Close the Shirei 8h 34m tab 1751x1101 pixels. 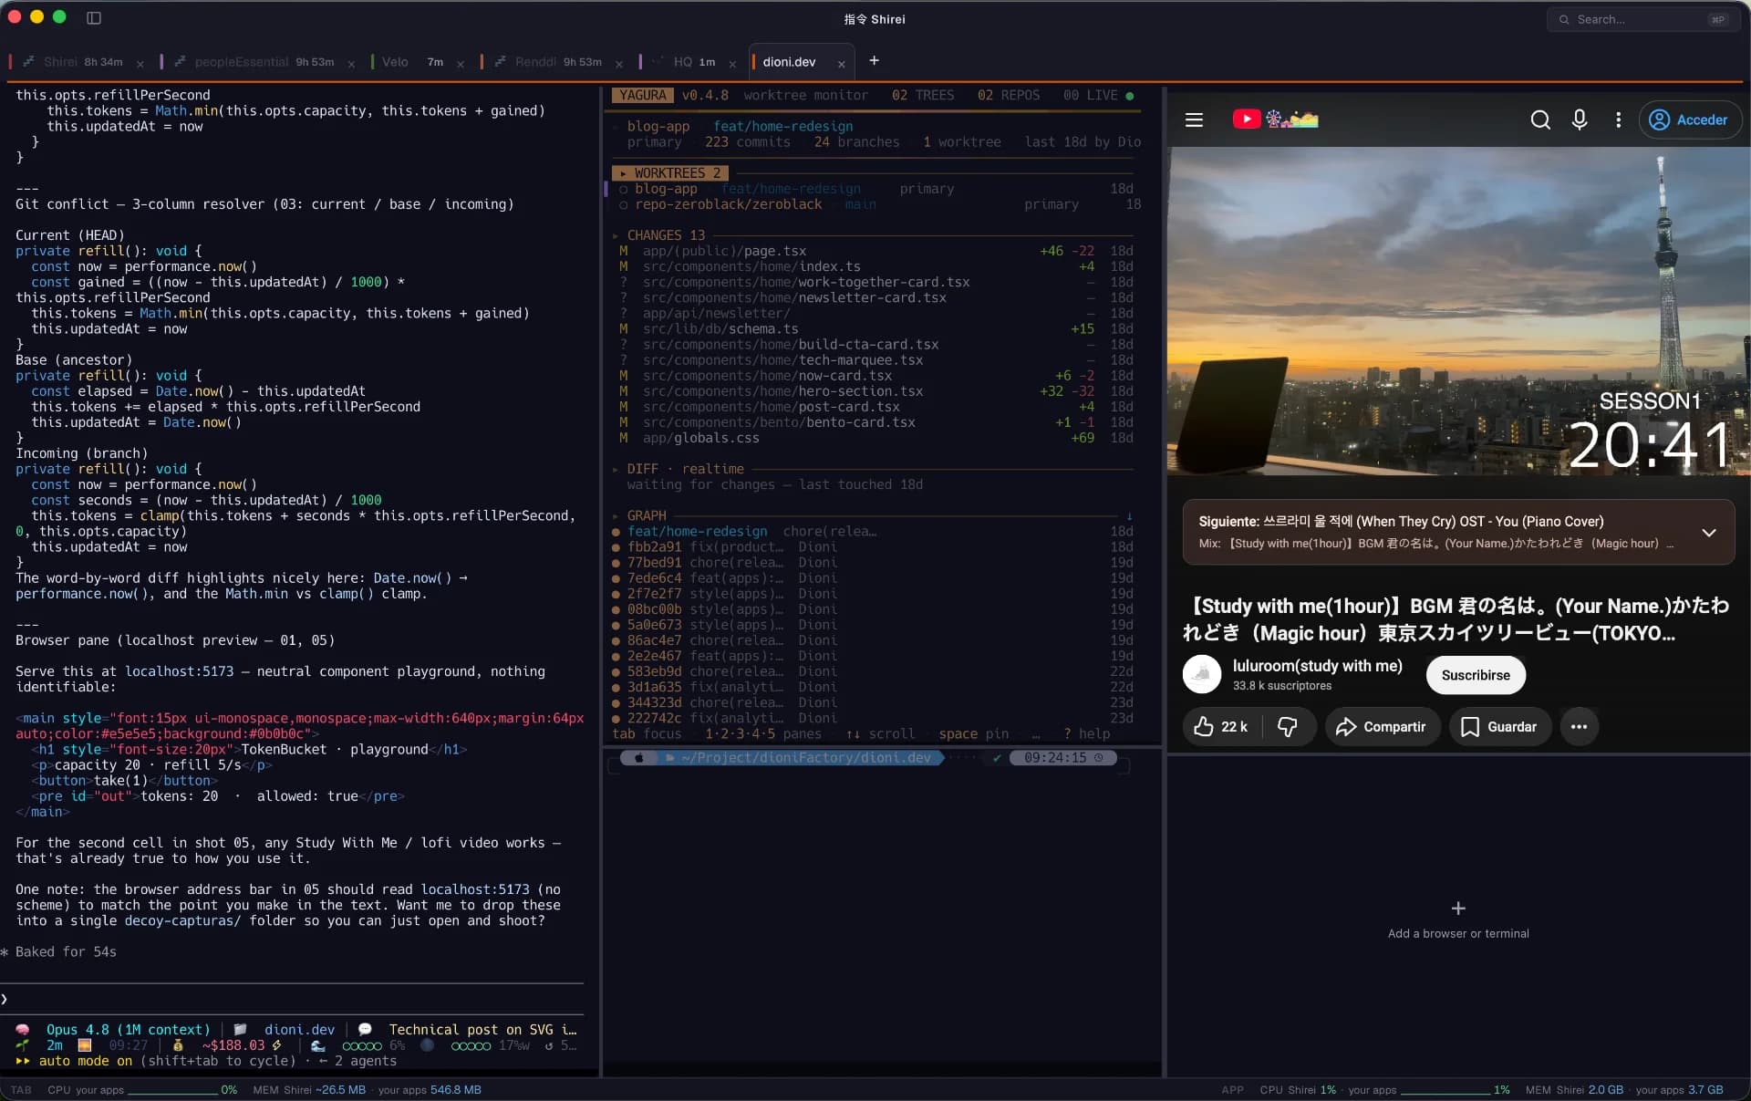tap(140, 63)
